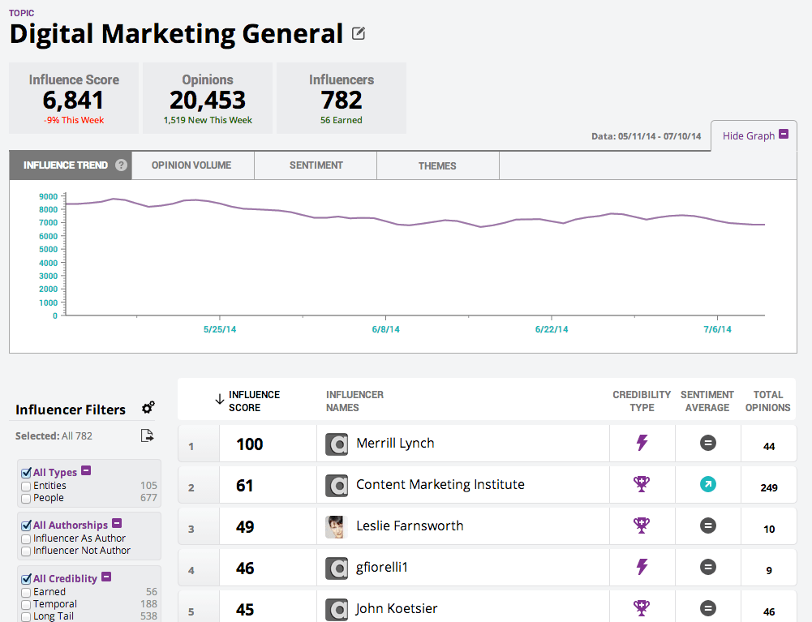Click the export influencer list icon
Image resolution: width=812 pixels, height=622 pixels.
pos(147,436)
